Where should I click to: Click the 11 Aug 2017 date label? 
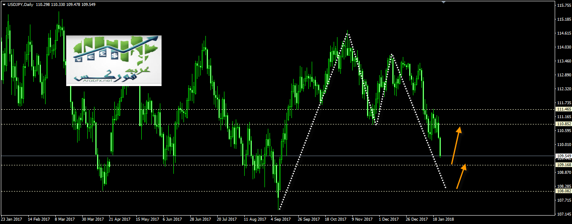point(254,220)
